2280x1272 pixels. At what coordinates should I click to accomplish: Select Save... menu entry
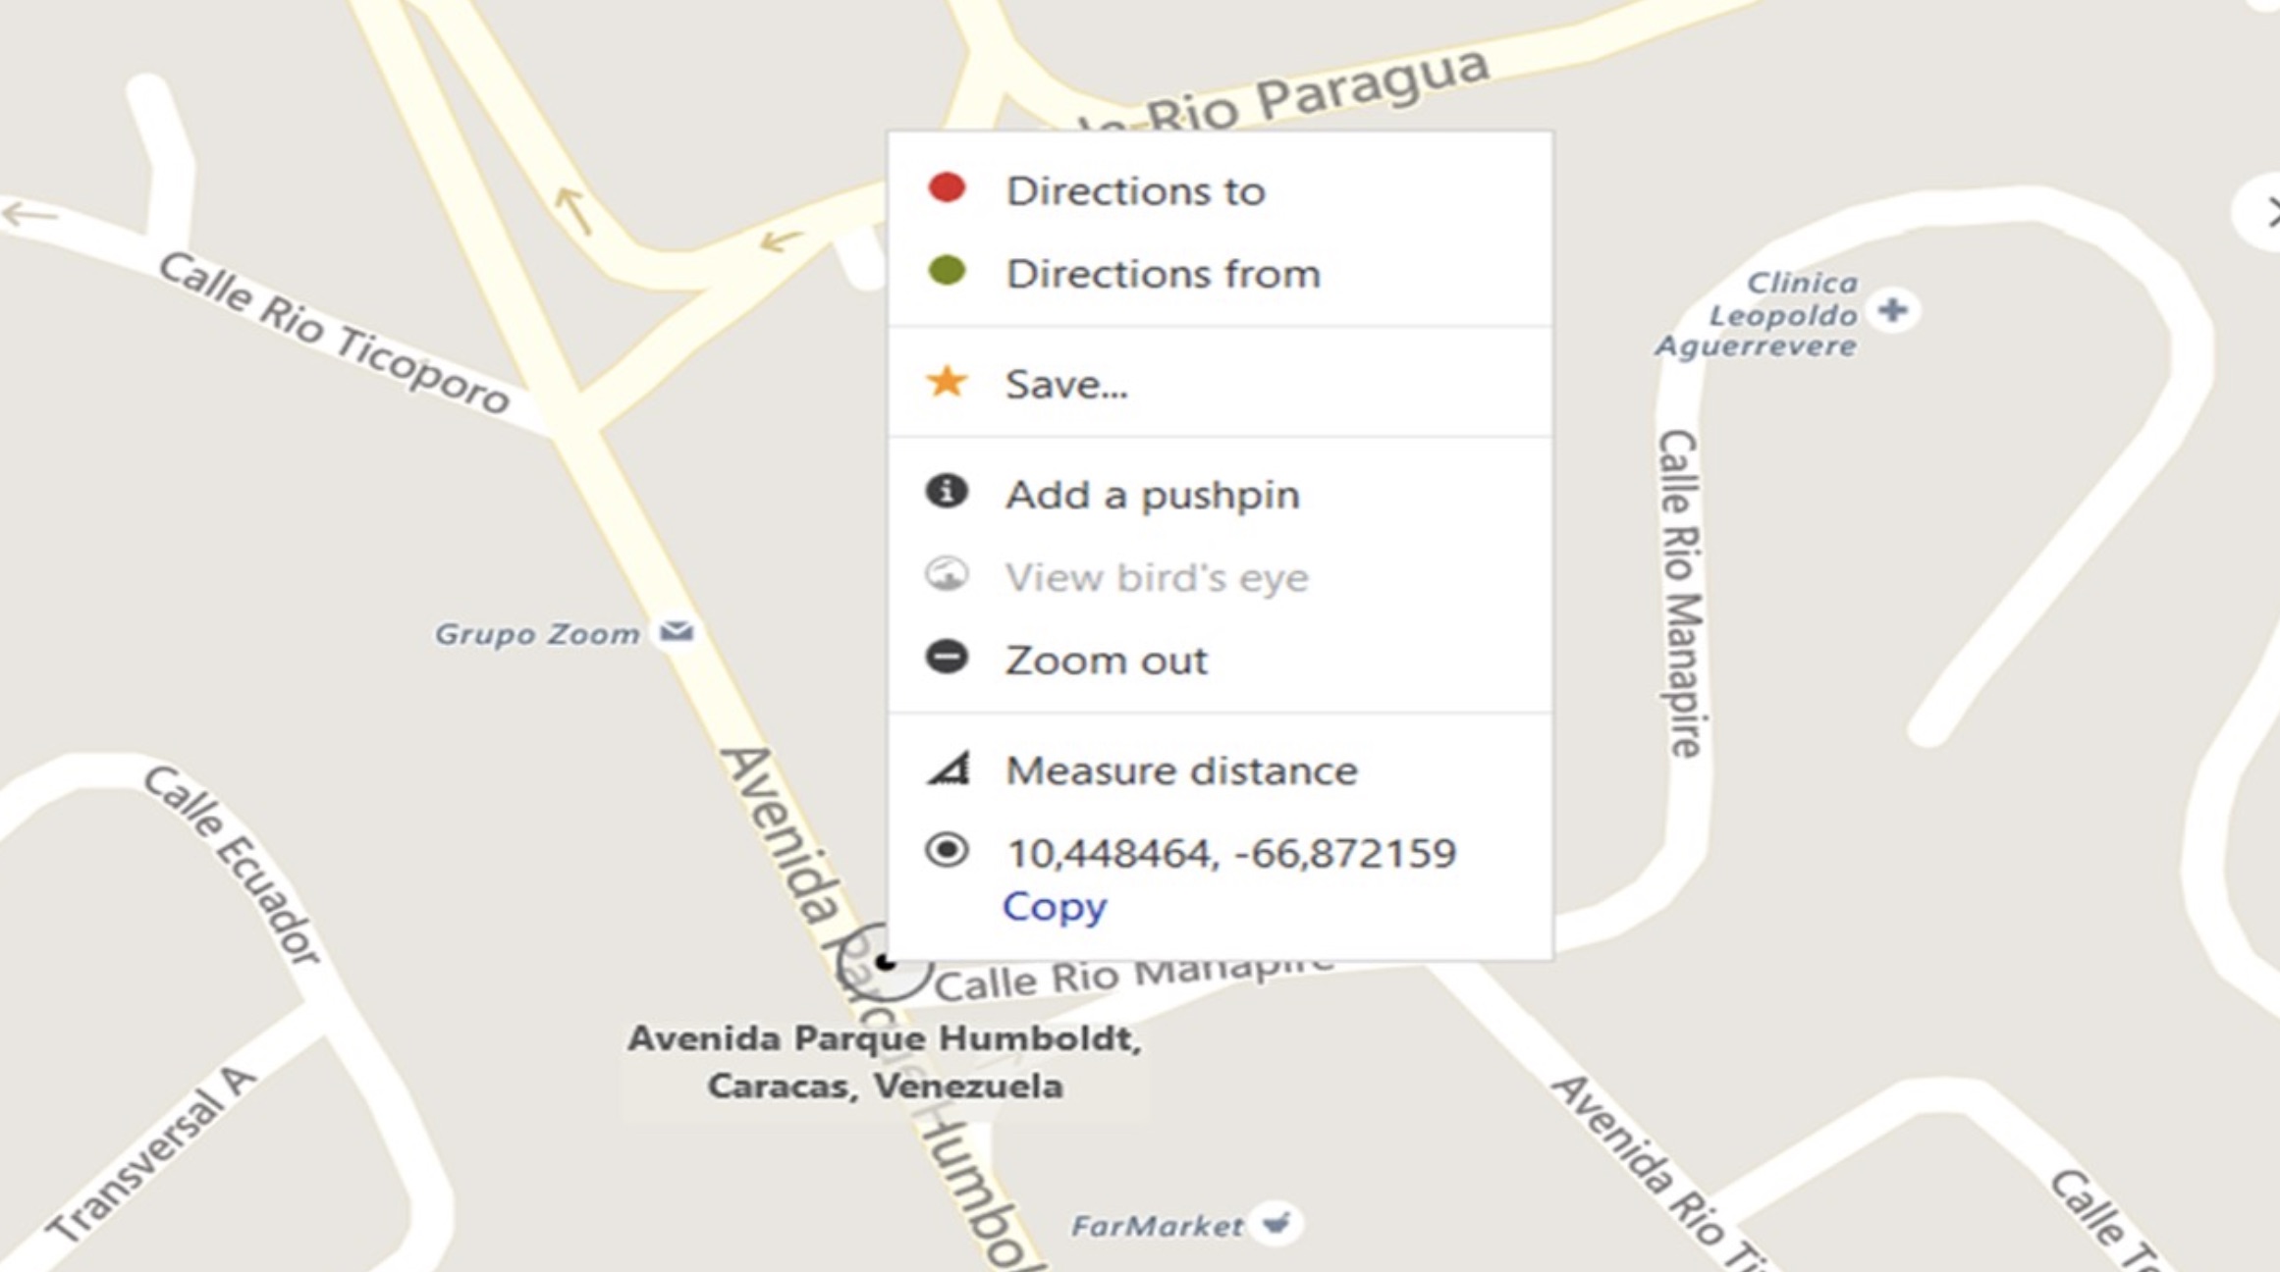click(1066, 385)
